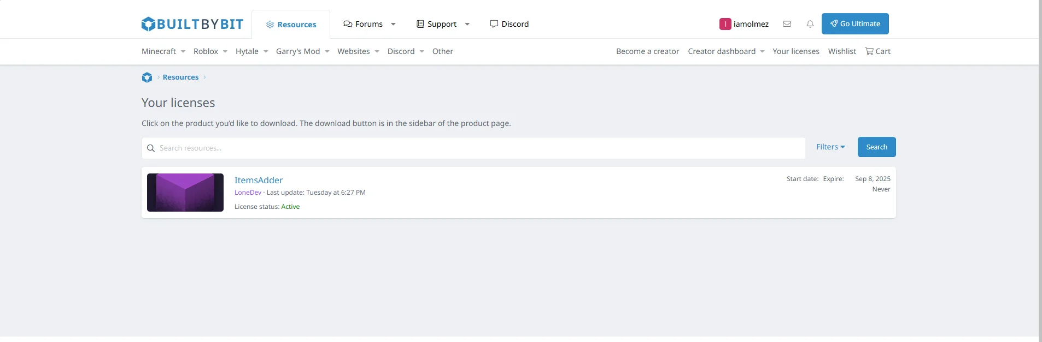This screenshot has height=342, width=1042.
Task: Open the Hytale category
Action: point(247,51)
